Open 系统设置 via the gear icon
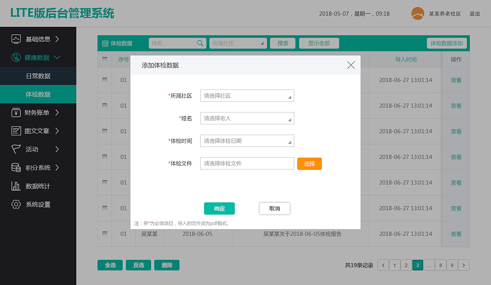 click(x=16, y=204)
